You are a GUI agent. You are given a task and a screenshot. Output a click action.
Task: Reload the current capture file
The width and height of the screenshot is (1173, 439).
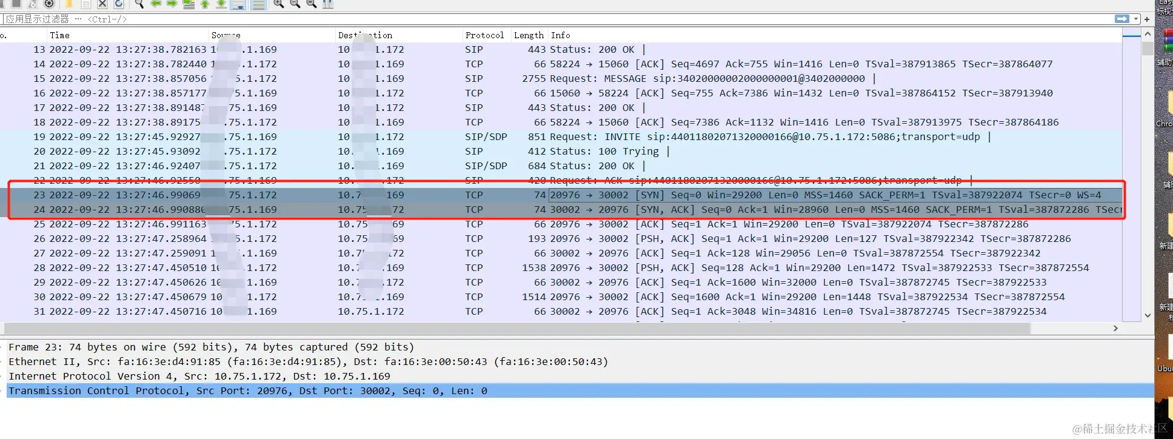(x=119, y=4)
